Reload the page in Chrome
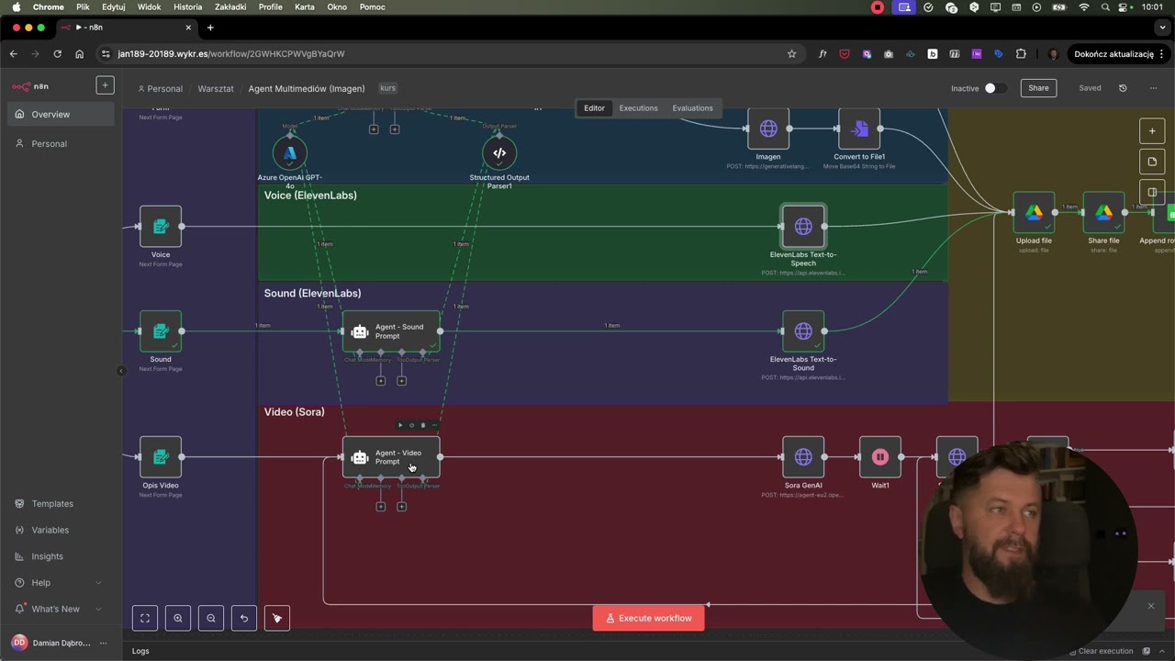1175x661 pixels. click(57, 54)
